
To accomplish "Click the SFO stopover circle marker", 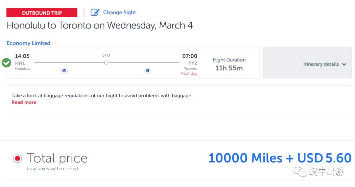I will tap(106, 63).
